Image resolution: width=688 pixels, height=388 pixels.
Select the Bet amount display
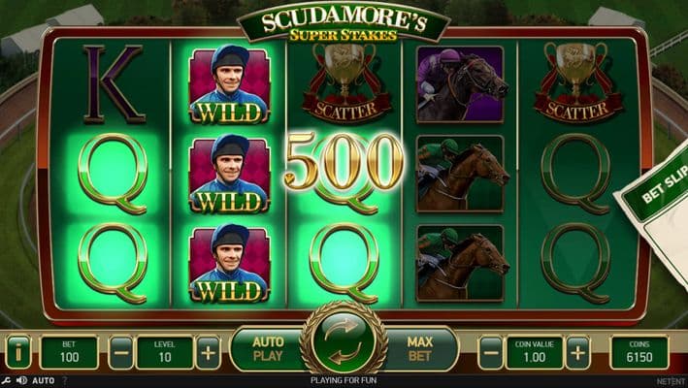[x=69, y=352]
